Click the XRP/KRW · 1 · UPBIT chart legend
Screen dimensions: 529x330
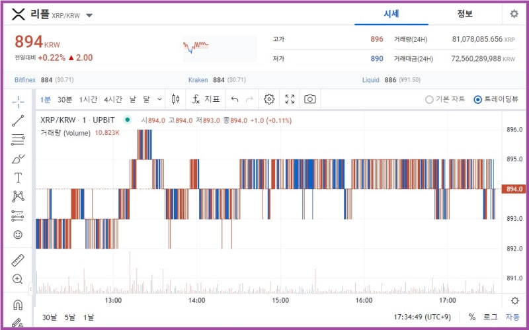[x=77, y=120]
